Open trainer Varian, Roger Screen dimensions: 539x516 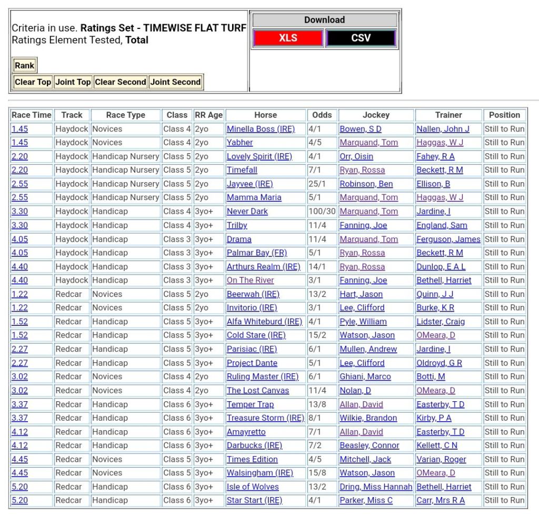coord(441,459)
